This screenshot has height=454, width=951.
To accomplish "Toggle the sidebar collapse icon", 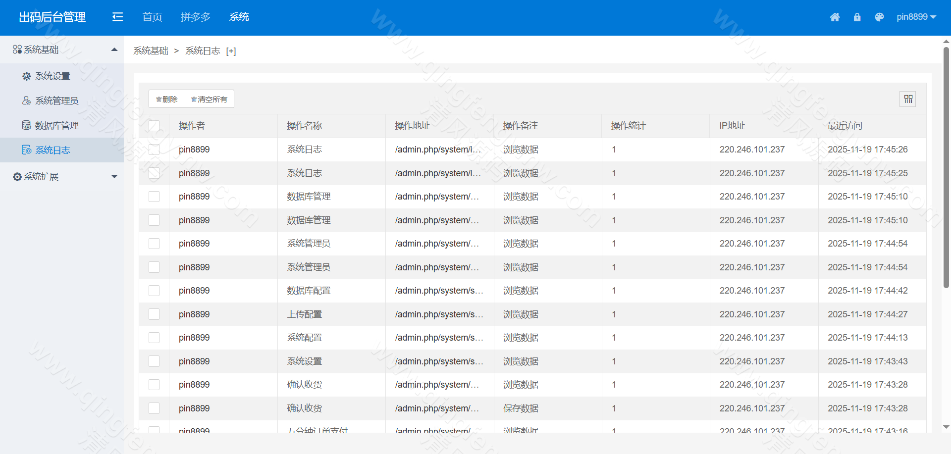I will click(117, 17).
